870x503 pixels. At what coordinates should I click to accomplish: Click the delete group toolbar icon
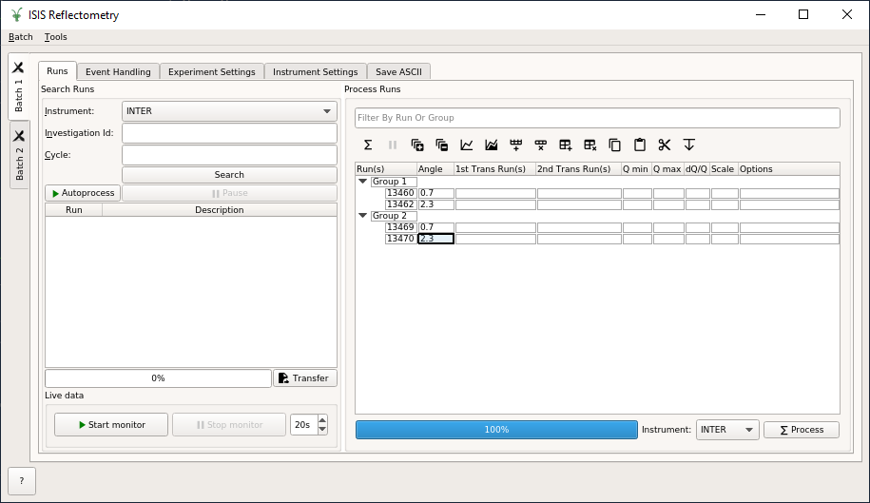tap(590, 145)
